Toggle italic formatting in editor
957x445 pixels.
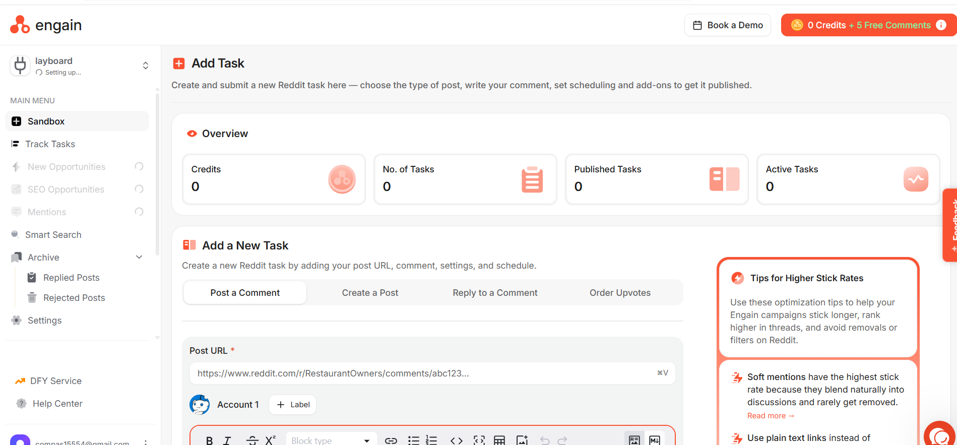(227, 440)
